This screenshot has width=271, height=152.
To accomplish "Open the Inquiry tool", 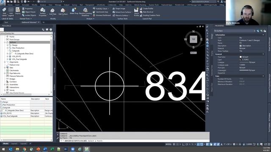I will click(18, 11).
